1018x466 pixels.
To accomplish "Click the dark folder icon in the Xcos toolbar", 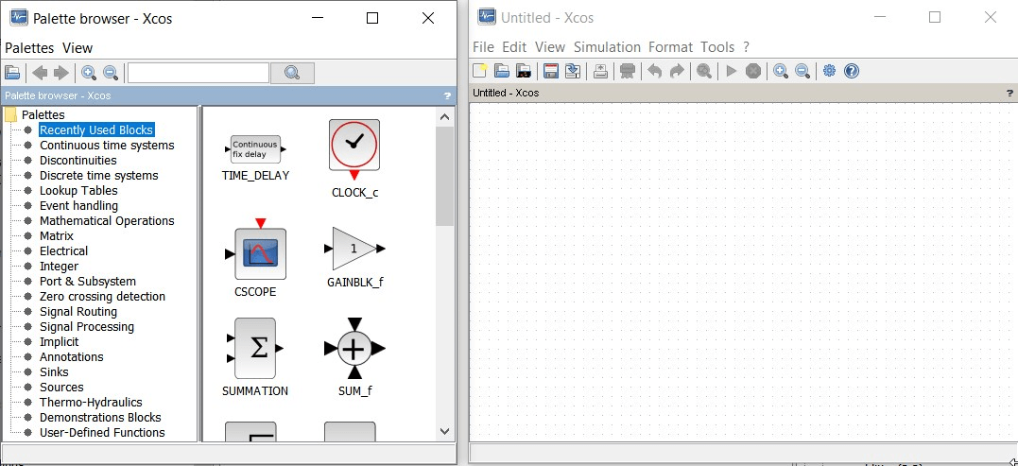I will click(x=524, y=71).
